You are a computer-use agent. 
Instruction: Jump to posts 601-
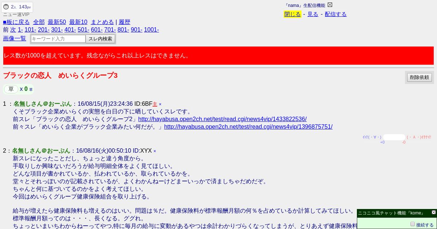97,30
